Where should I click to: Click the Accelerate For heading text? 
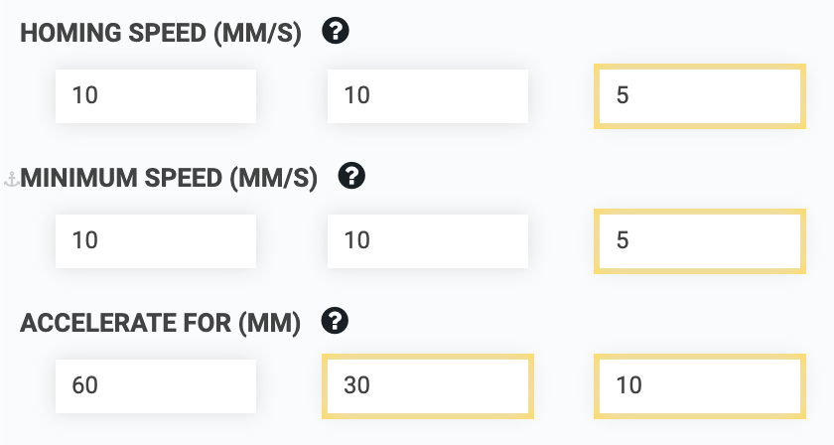[160, 323]
